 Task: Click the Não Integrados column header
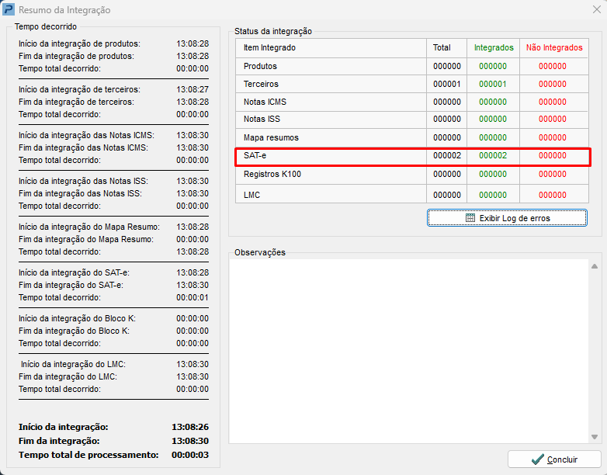pyautogui.click(x=553, y=48)
